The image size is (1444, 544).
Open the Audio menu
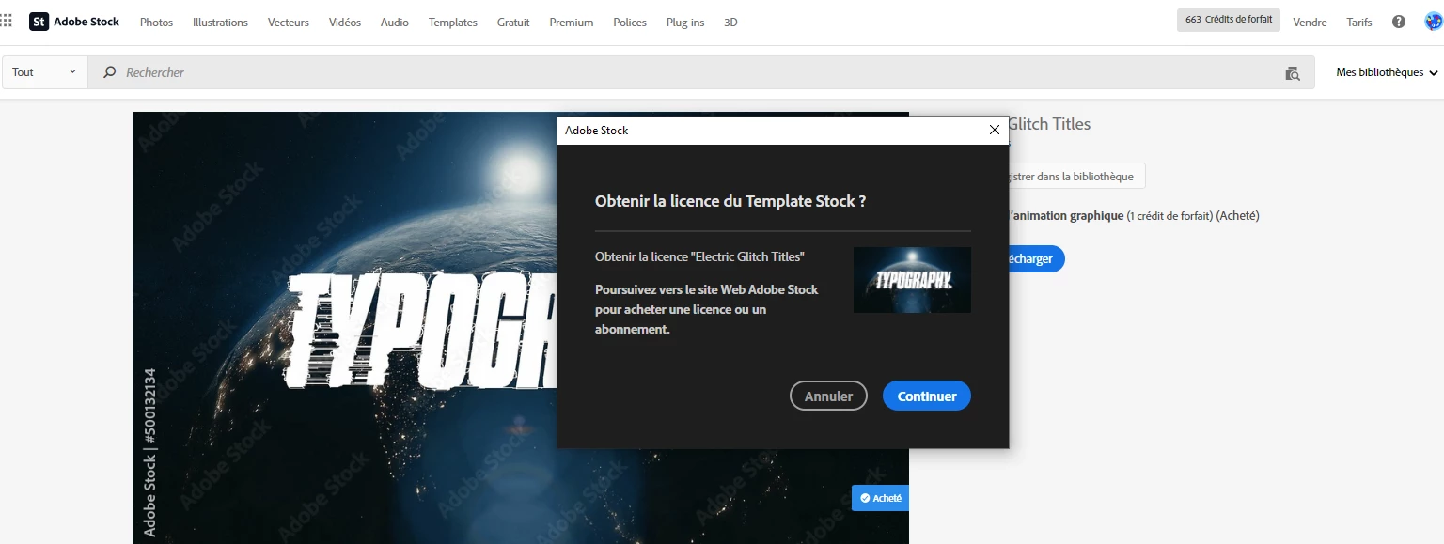click(395, 23)
